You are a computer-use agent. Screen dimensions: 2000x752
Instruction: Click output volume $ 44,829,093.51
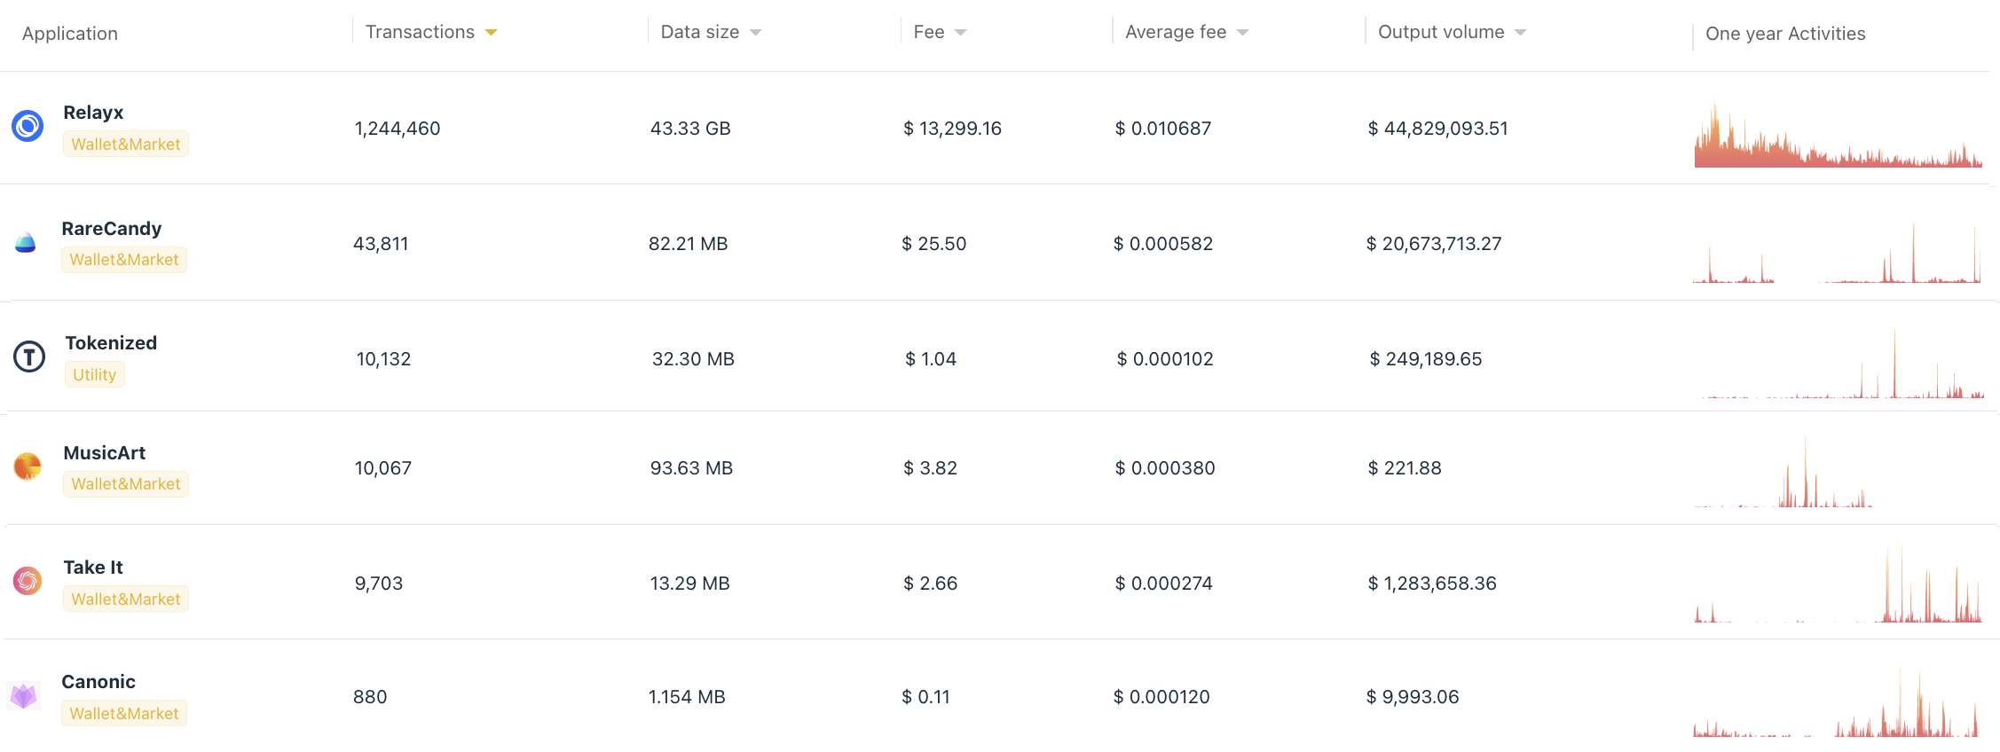[1437, 129]
